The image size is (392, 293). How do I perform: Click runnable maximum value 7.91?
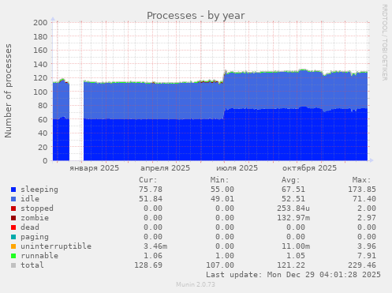tap(367, 256)
